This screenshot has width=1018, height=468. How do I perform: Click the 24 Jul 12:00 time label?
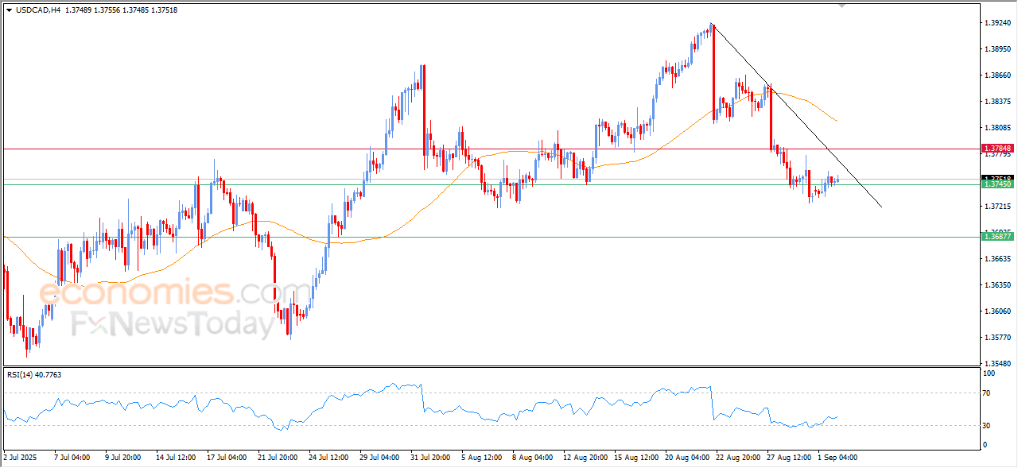pyautogui.click(x=328, y=458)
